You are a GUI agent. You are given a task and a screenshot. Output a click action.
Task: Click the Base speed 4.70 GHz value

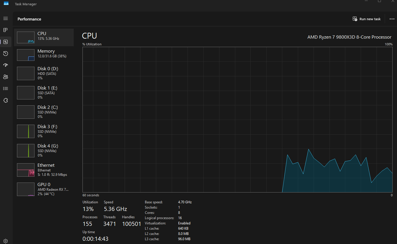coord(185,202)
